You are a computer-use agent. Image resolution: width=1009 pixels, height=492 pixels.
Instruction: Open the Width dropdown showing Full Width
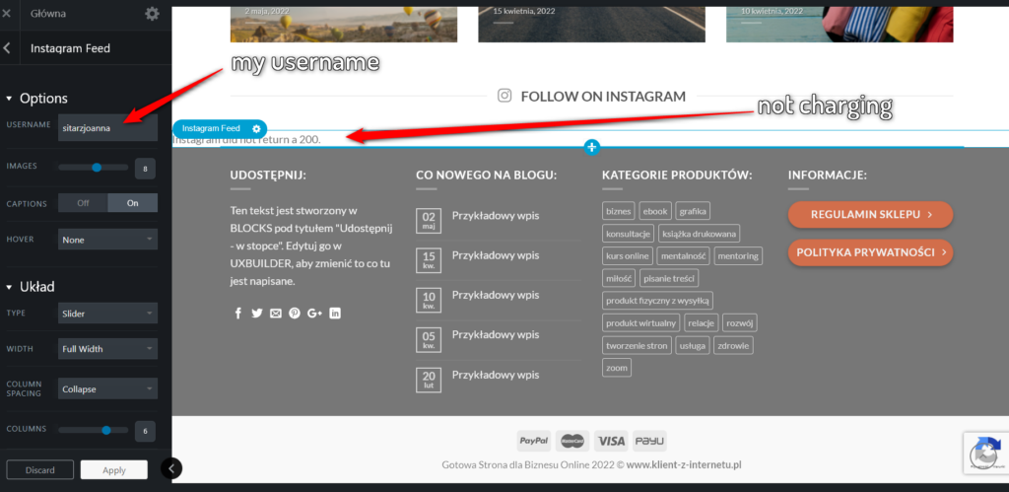tap(107, 349)
